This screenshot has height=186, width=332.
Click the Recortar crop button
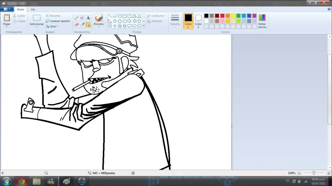tap(53, 16)
